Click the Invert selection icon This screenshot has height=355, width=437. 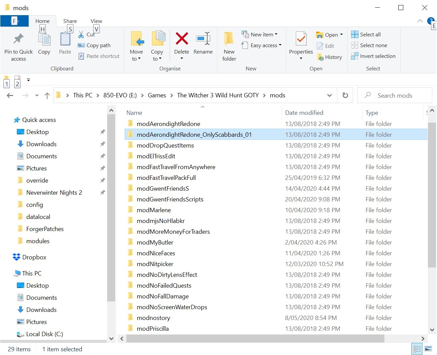point(354,56)
